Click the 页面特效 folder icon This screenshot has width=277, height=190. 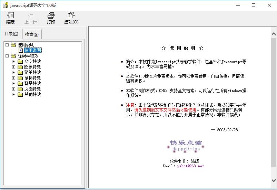(20, 89)
